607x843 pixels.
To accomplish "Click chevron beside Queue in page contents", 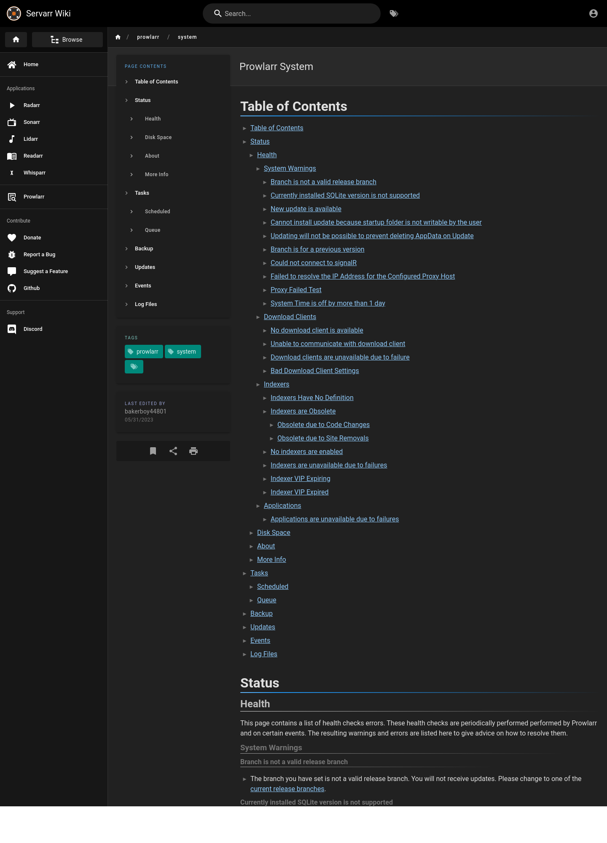I will 132,230.
